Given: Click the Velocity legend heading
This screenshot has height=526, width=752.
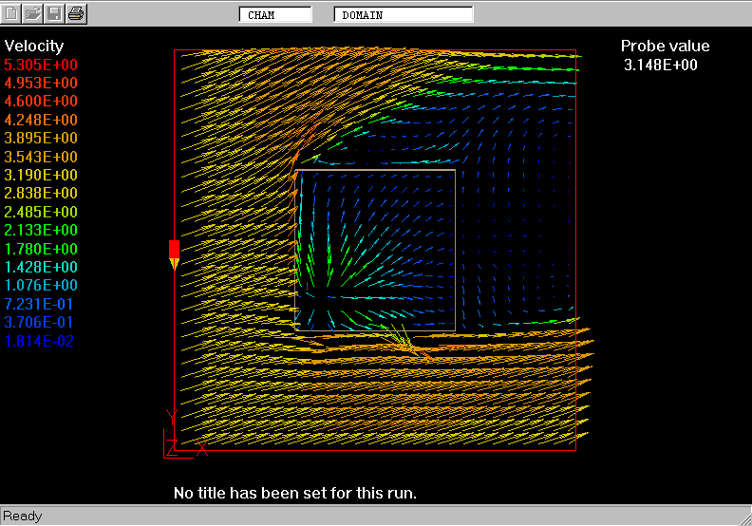Looking at the screenshot, I should click(x=34, y=46).
